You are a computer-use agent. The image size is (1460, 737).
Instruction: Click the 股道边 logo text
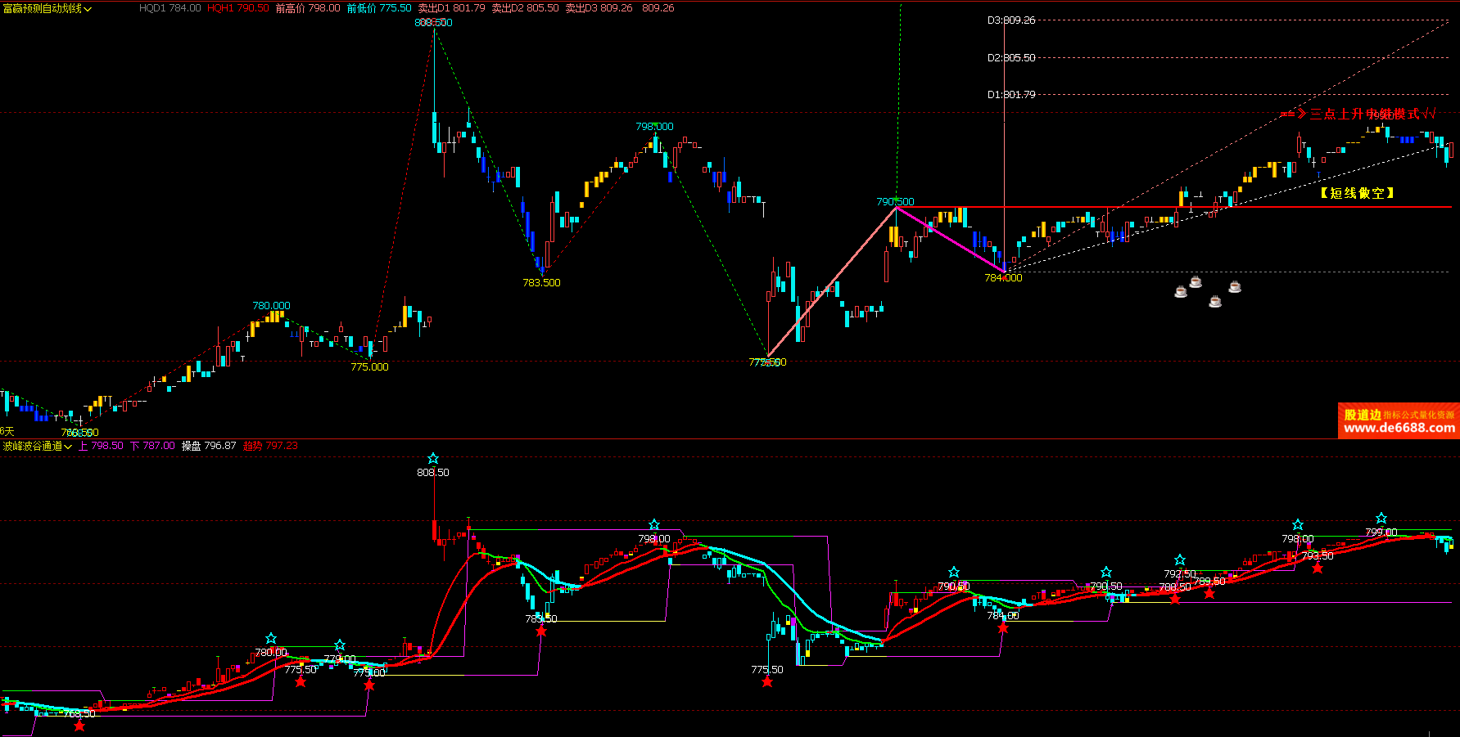click(1362, 415)
